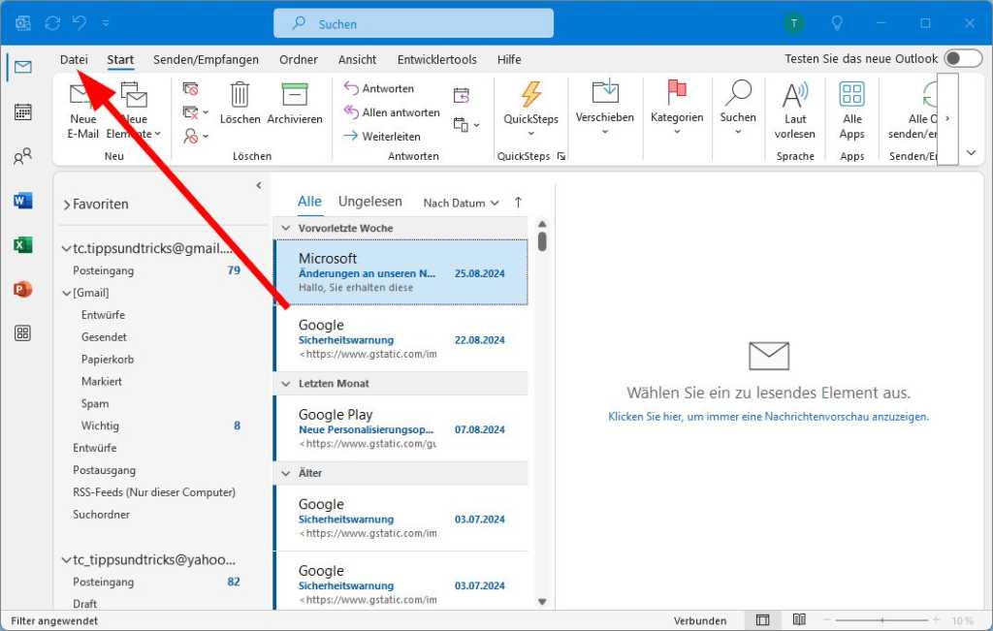Collapse the Vorvorletzte Woche group
The height and width of the screenshot is (631, 993).
286,228
